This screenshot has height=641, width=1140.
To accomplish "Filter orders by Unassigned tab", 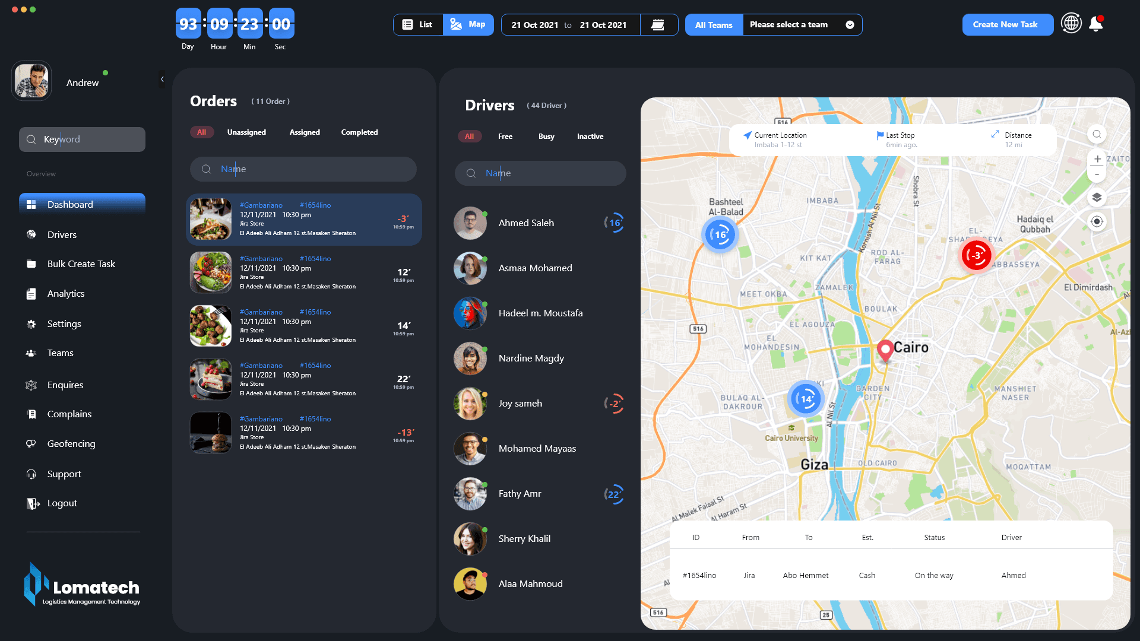I will click(x=246, y=132).
